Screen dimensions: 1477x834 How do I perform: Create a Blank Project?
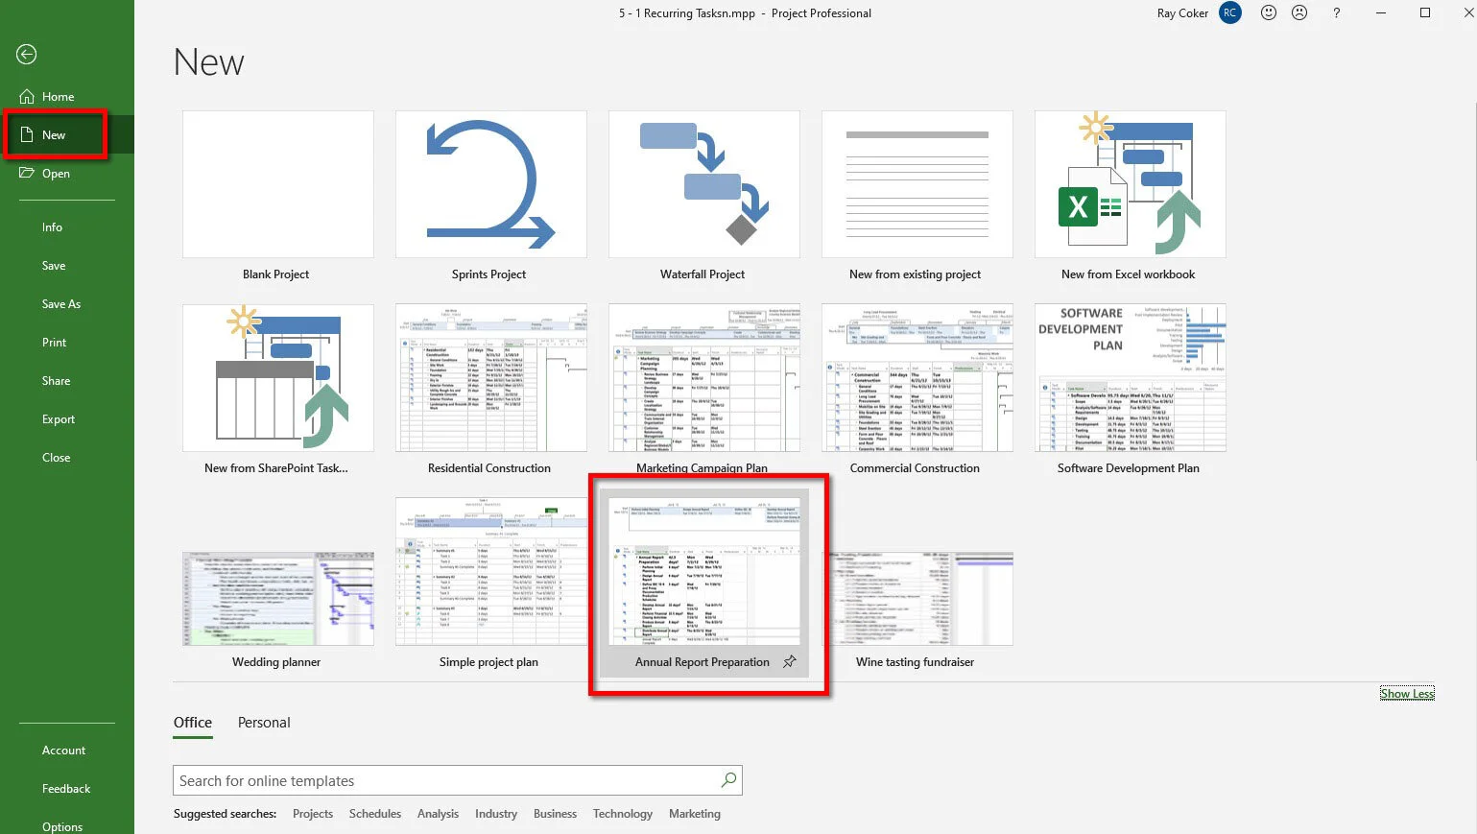coord(278,184)
